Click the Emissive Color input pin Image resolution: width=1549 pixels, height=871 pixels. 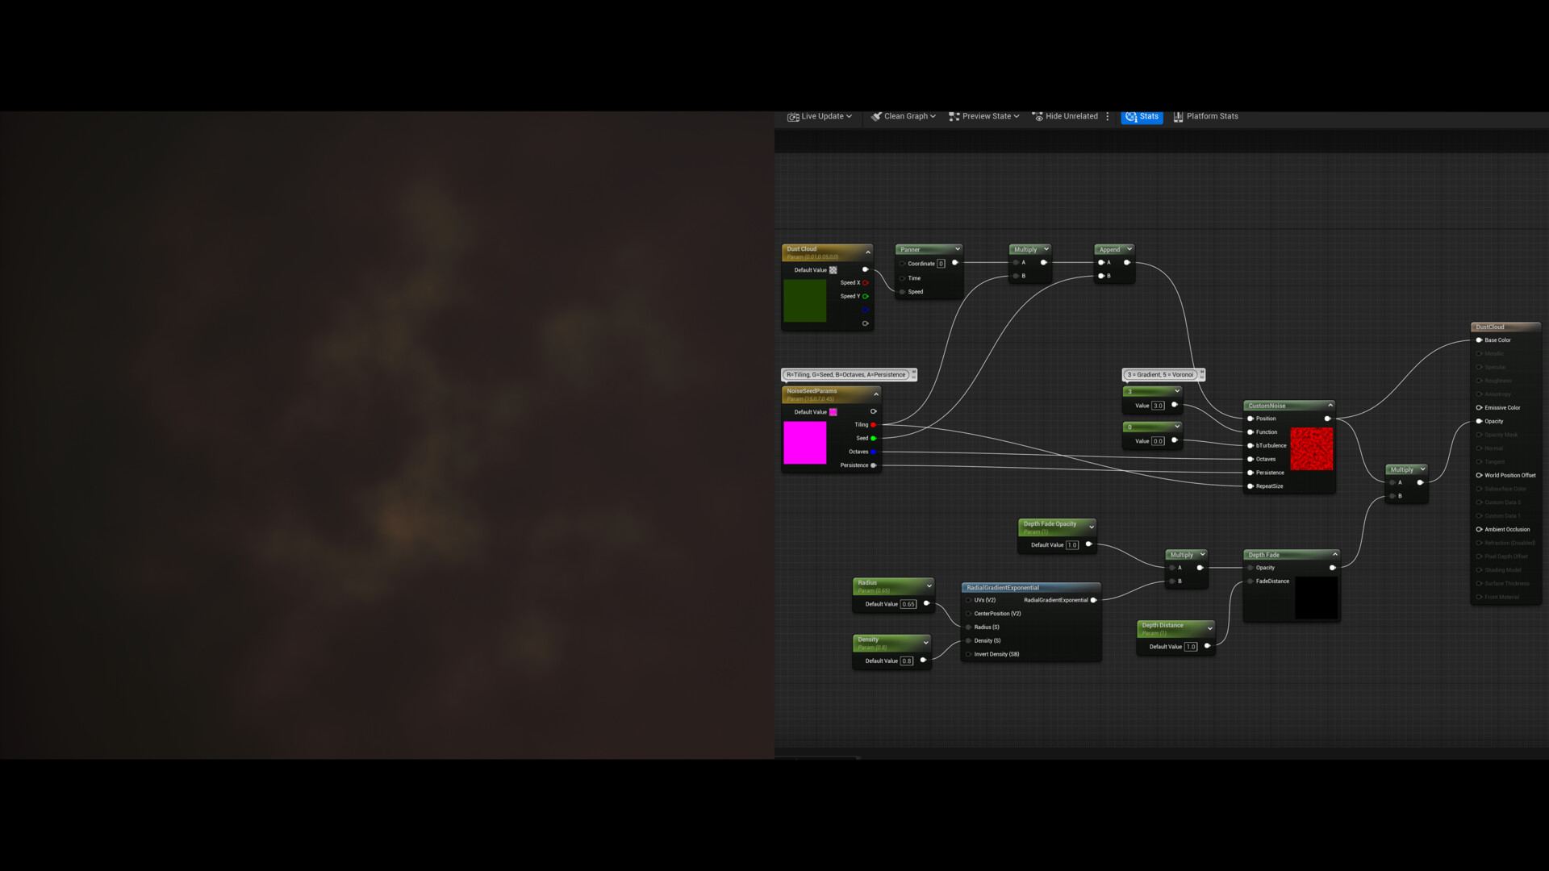click(1479, 408)
